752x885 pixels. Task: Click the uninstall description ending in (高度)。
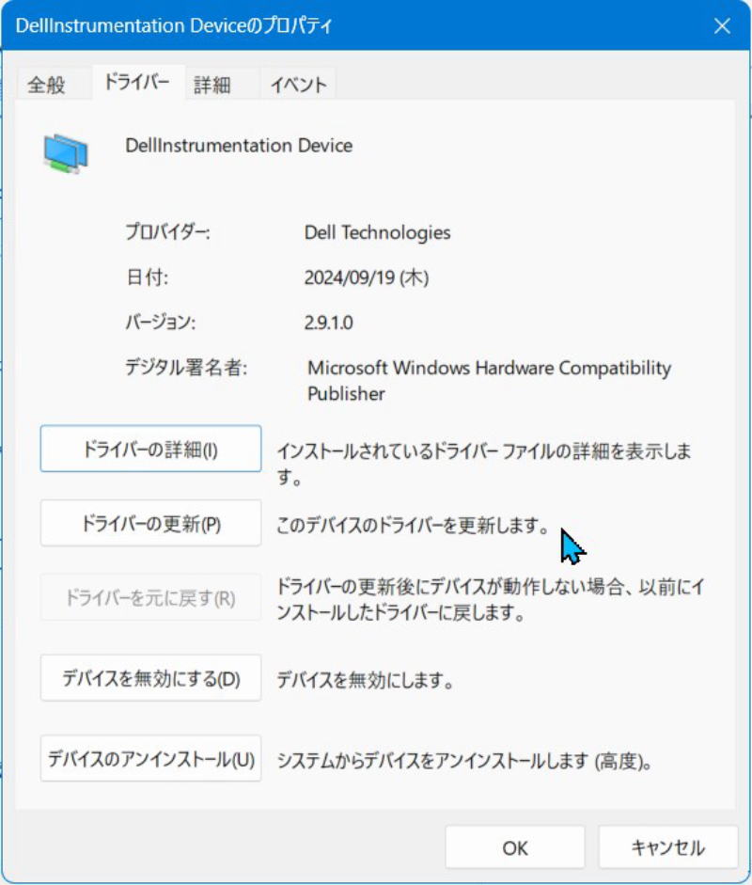pos(465,761)
